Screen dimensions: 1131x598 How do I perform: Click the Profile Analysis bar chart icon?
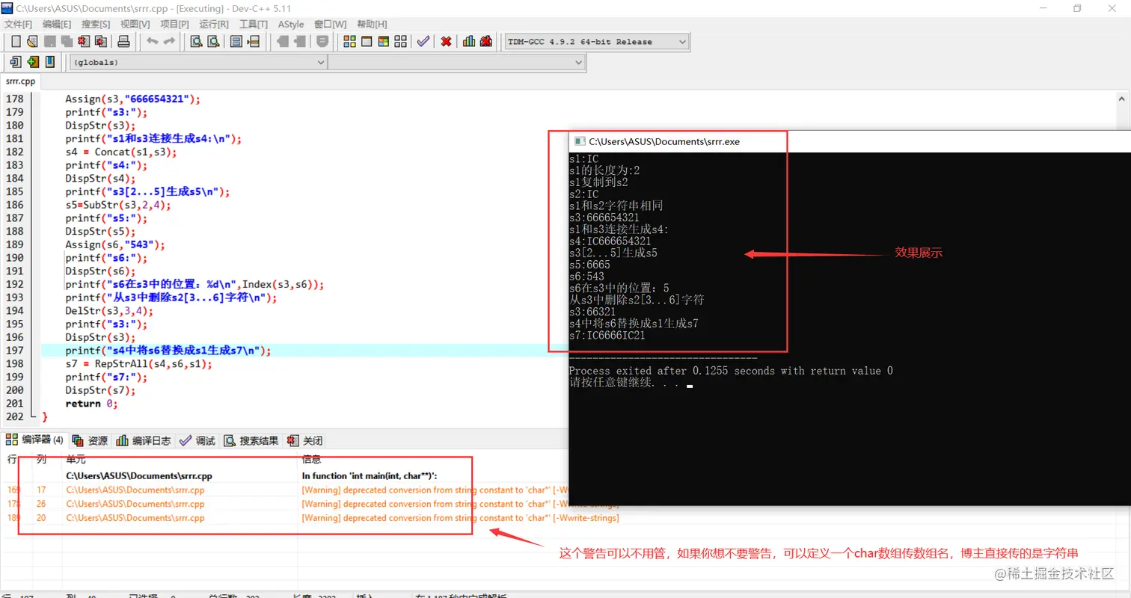pos(469,42)
